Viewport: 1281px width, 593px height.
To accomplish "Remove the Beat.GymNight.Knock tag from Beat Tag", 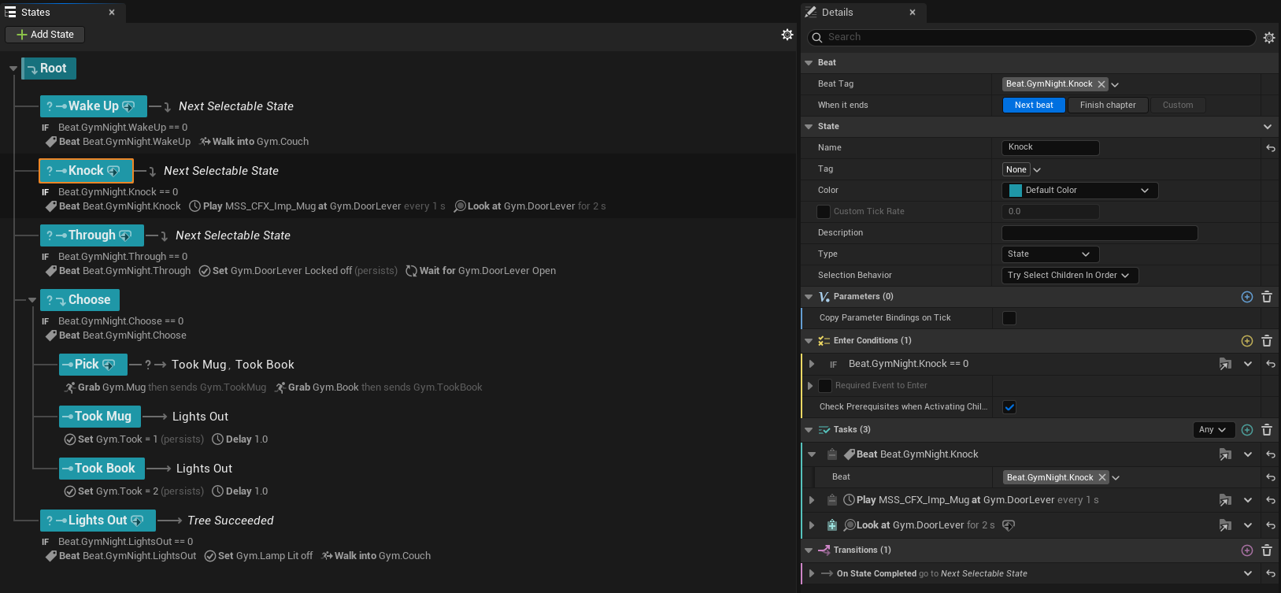I will coord(1101,84).
